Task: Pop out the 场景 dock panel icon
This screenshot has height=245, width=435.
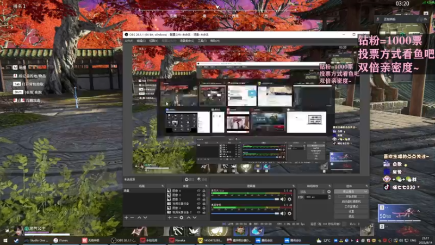Action: (x=163, y=186)
